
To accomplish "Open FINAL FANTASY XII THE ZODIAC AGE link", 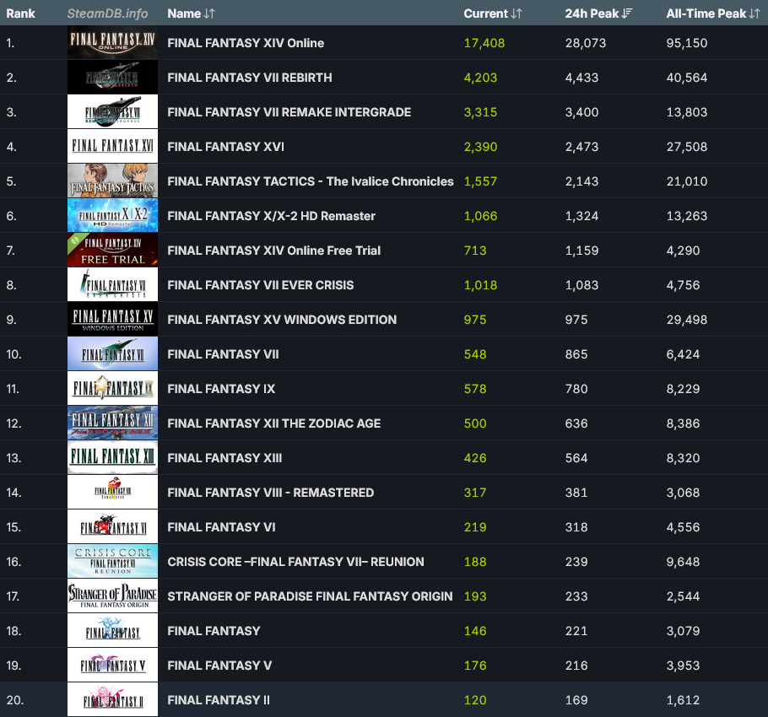I will (x=273, y=423).
